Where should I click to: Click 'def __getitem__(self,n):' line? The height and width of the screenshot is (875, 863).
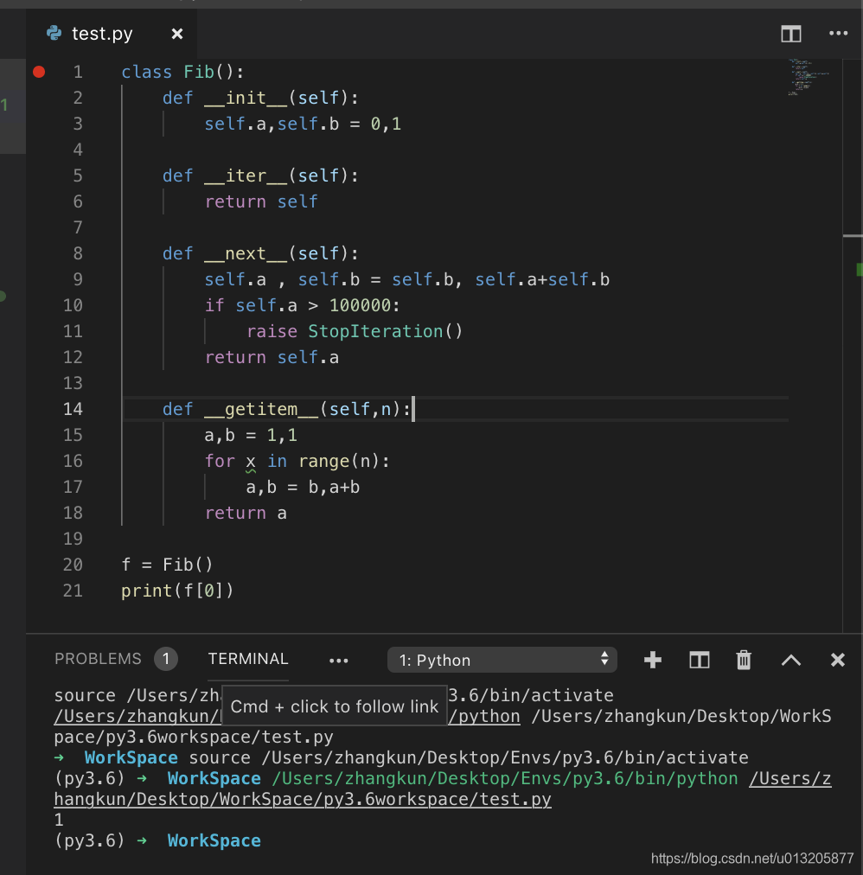click(287, 409)
